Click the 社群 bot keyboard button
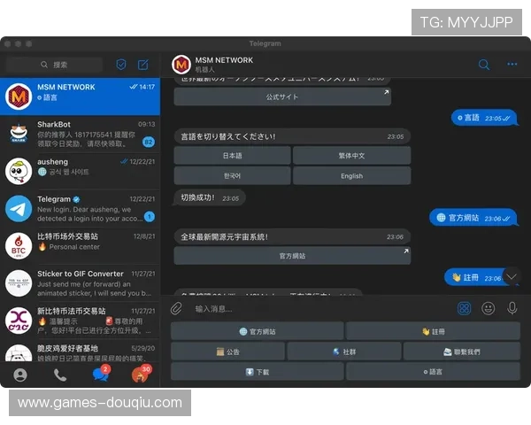 coord(344,352)
